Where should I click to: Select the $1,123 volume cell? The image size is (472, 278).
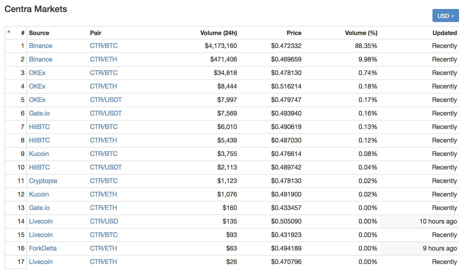coord(227,181)
